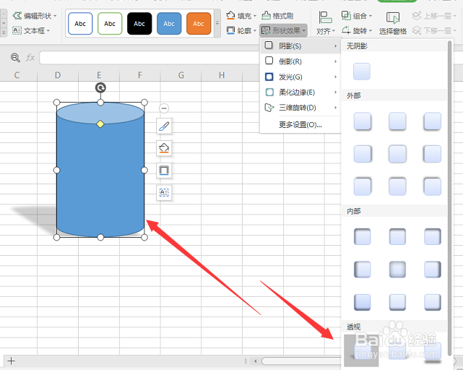This screenshot has height=370, width=463.
Task: Choose the No Shadow (无阴影) preset
Action: [x=362, y=72]
